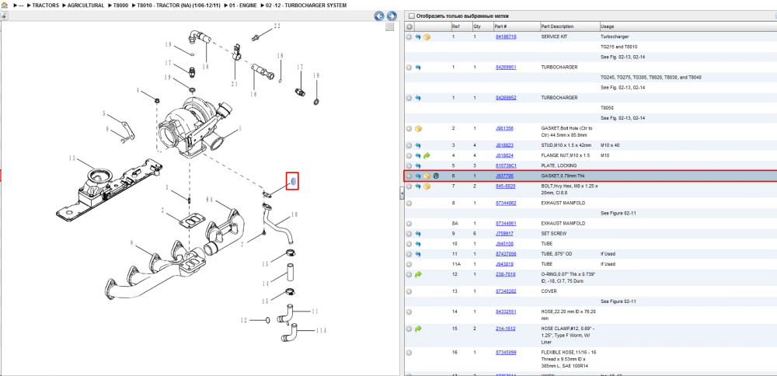Click the square button at diagram top-right
This screenshot has height=376, width=777.
pos(390,26)
